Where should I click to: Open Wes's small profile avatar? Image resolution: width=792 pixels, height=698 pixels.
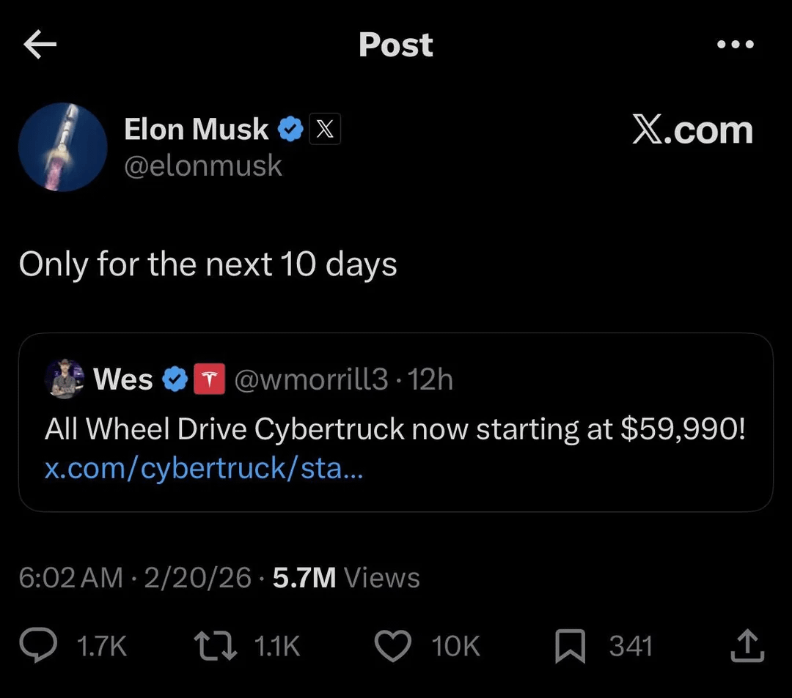64,379
